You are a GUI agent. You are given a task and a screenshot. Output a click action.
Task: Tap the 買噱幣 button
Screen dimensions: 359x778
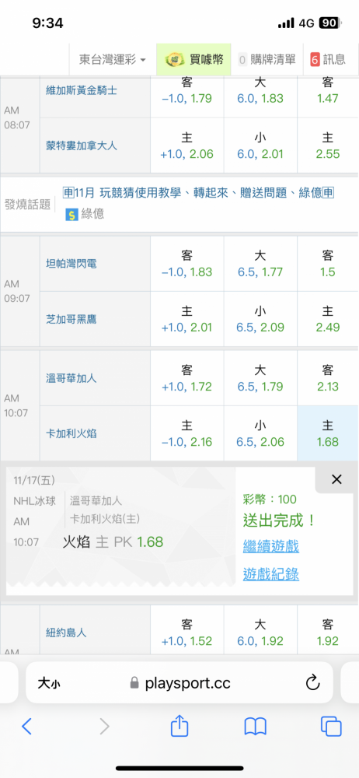[x=194, y=60]
